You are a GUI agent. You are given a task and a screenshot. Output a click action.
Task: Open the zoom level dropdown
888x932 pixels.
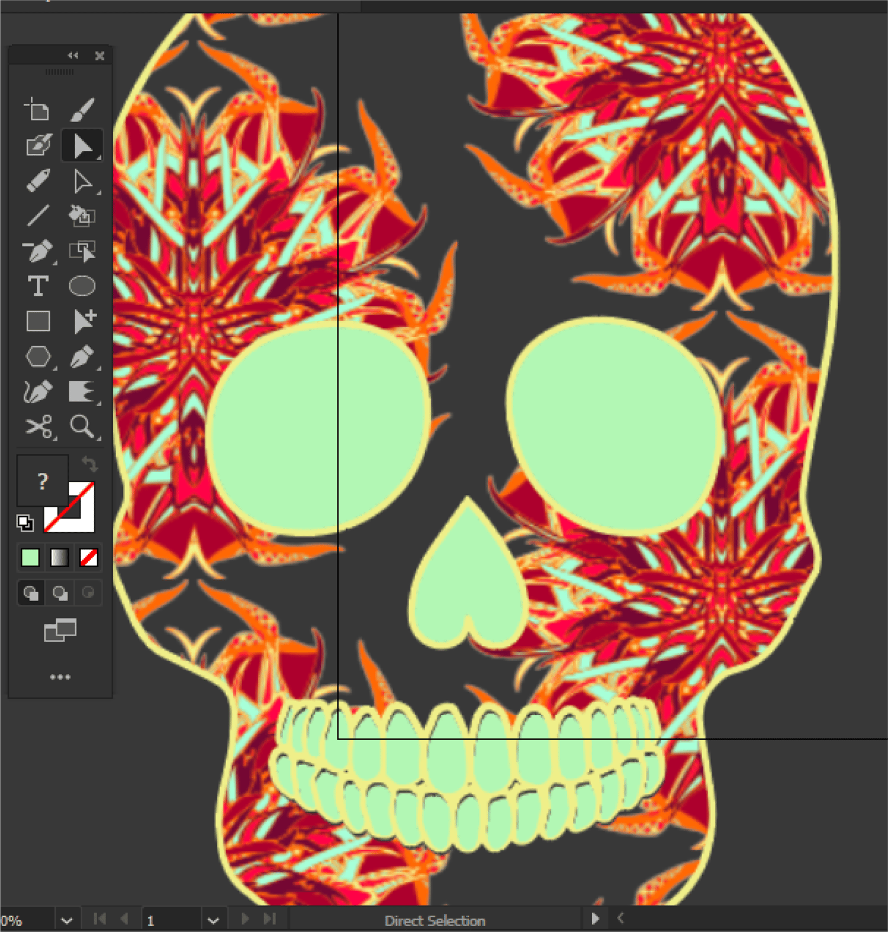click(x=67, y=921)
